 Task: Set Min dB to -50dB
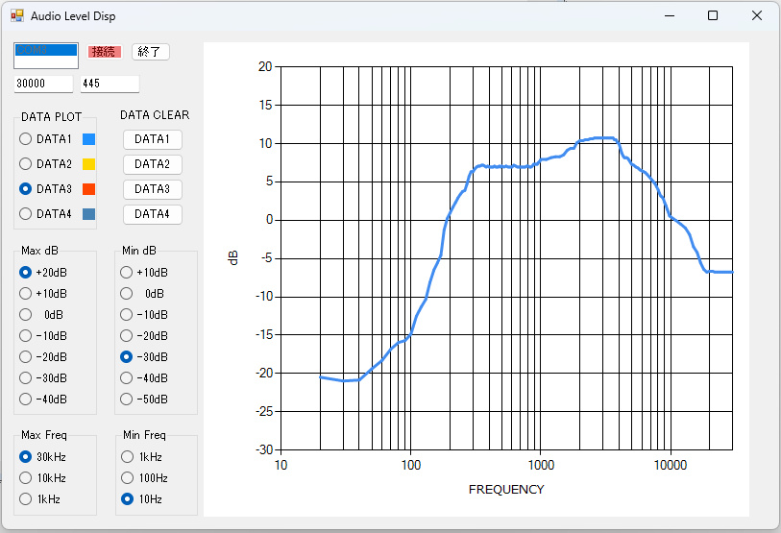tap(127, 400)
